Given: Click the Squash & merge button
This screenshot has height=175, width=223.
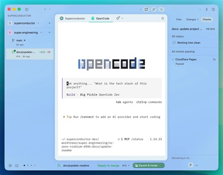Looking at the screenshot, I should pos(146,166).
